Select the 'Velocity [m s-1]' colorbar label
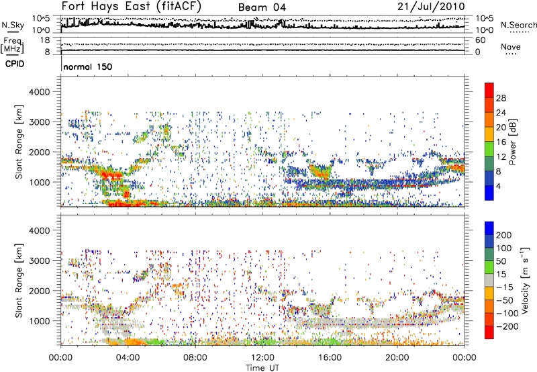537x372 pixels. pyautogui.click(x=525, y=280)
